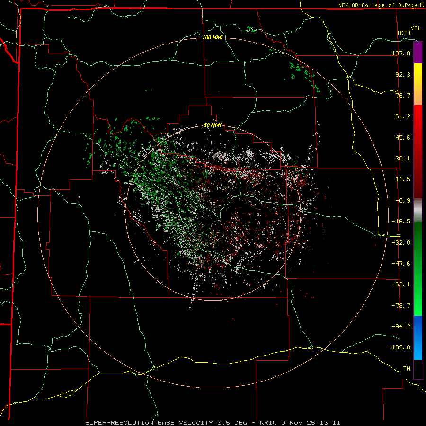Click the 30.1 legend value
The height and width of the screenshot is (426, 426).
tap(403, 159)
